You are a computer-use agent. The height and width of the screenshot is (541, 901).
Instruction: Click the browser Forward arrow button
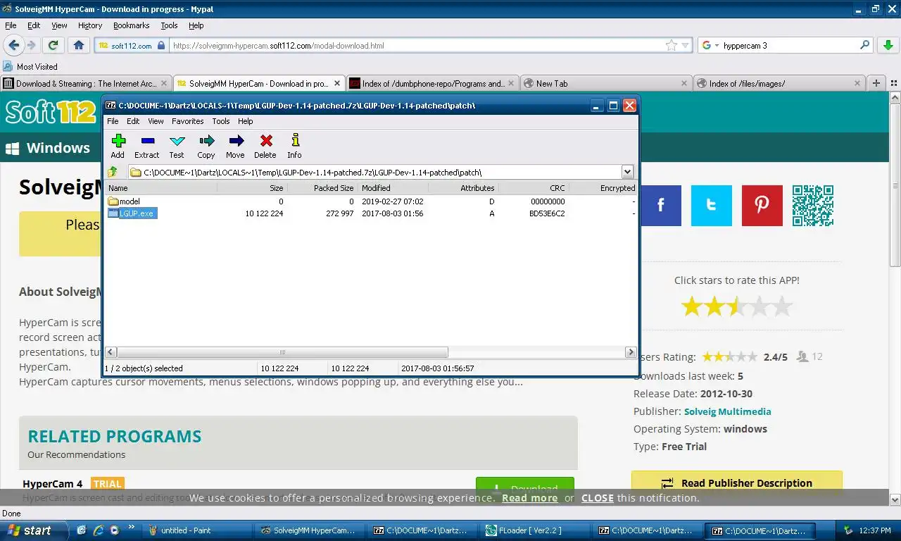tap(32, 45)
